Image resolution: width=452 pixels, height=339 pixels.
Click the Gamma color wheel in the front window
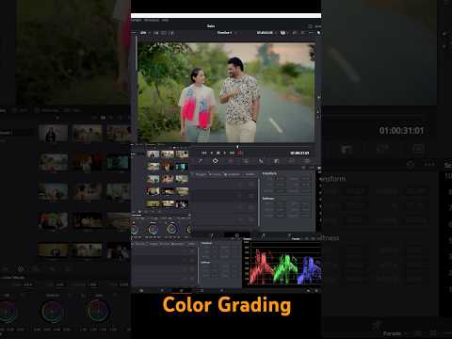pos(153,230)
